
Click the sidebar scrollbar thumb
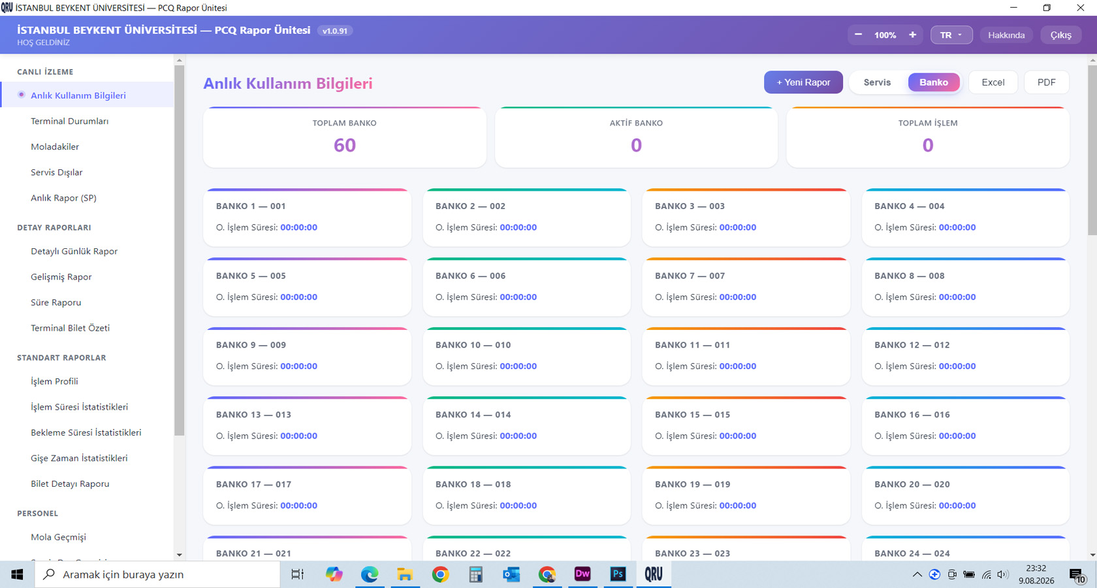[x=180, y=250]
